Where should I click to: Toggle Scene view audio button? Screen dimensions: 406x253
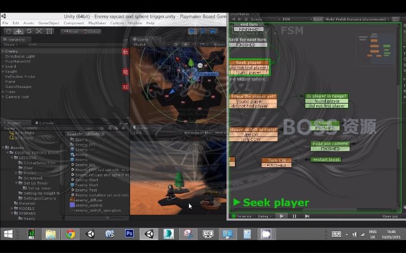click(x=194, y=45)
